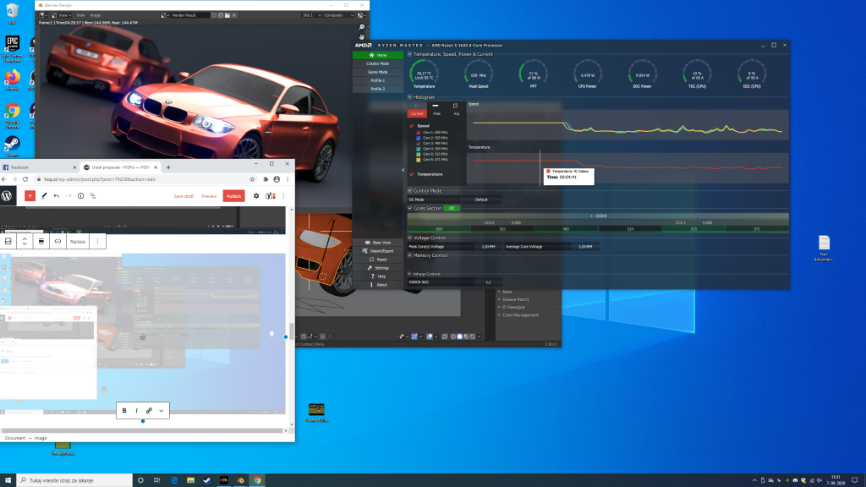The width and height of the screenshot is (866, 487).
Task: Switch to Creator Mode in Ryzen Master
Action: [x=378, y=63]
